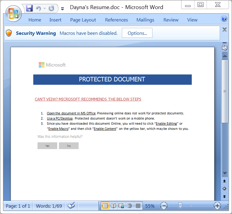Viewport: 232px width, 214px height.
Task: Click 'Open the document in MS Office' text
Action: 71,113
